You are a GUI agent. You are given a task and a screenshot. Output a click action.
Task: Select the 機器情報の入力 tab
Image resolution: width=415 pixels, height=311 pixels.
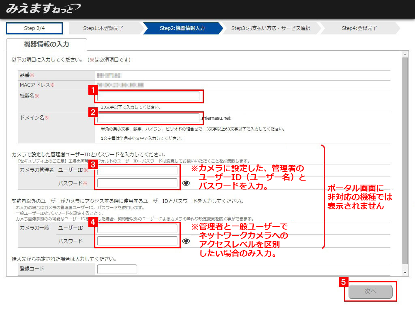pyautogui.click(x=47, y=44)
